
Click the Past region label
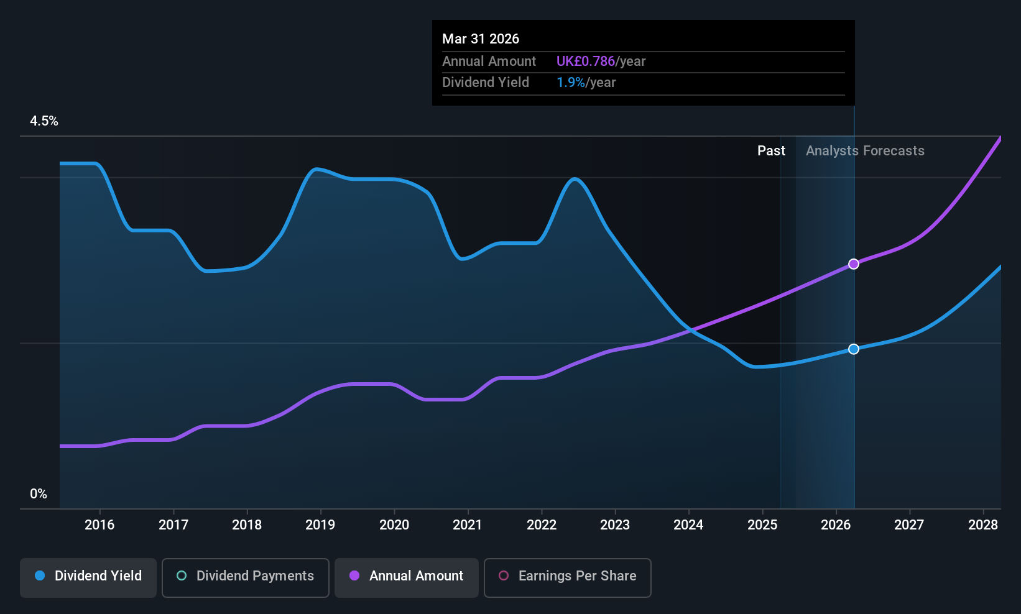pos(771,151)
